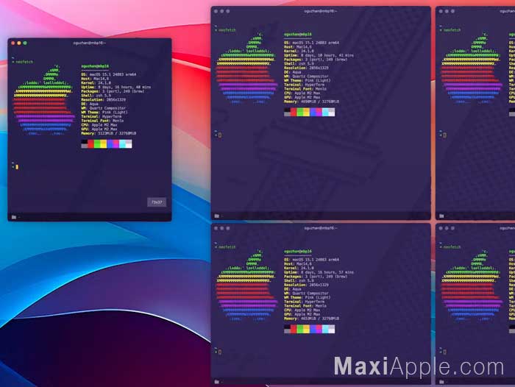Click the GPU Apple M2 Max line in the lower middle terminal
The image size is (515, 387).
pyautogui.click(x=302, y=314)
